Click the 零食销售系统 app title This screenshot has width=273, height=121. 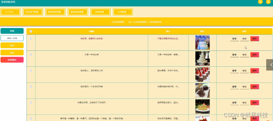8,2
